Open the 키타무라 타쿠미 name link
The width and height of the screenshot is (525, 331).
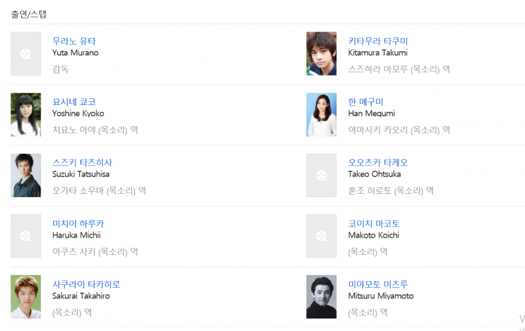(x=378, y=41)
